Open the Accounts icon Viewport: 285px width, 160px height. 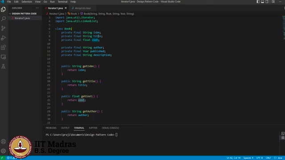coord(3,141)
